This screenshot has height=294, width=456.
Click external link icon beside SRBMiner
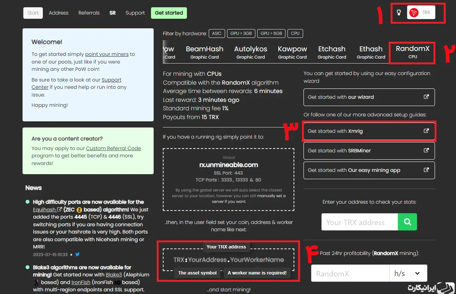(x=426, y=150)
